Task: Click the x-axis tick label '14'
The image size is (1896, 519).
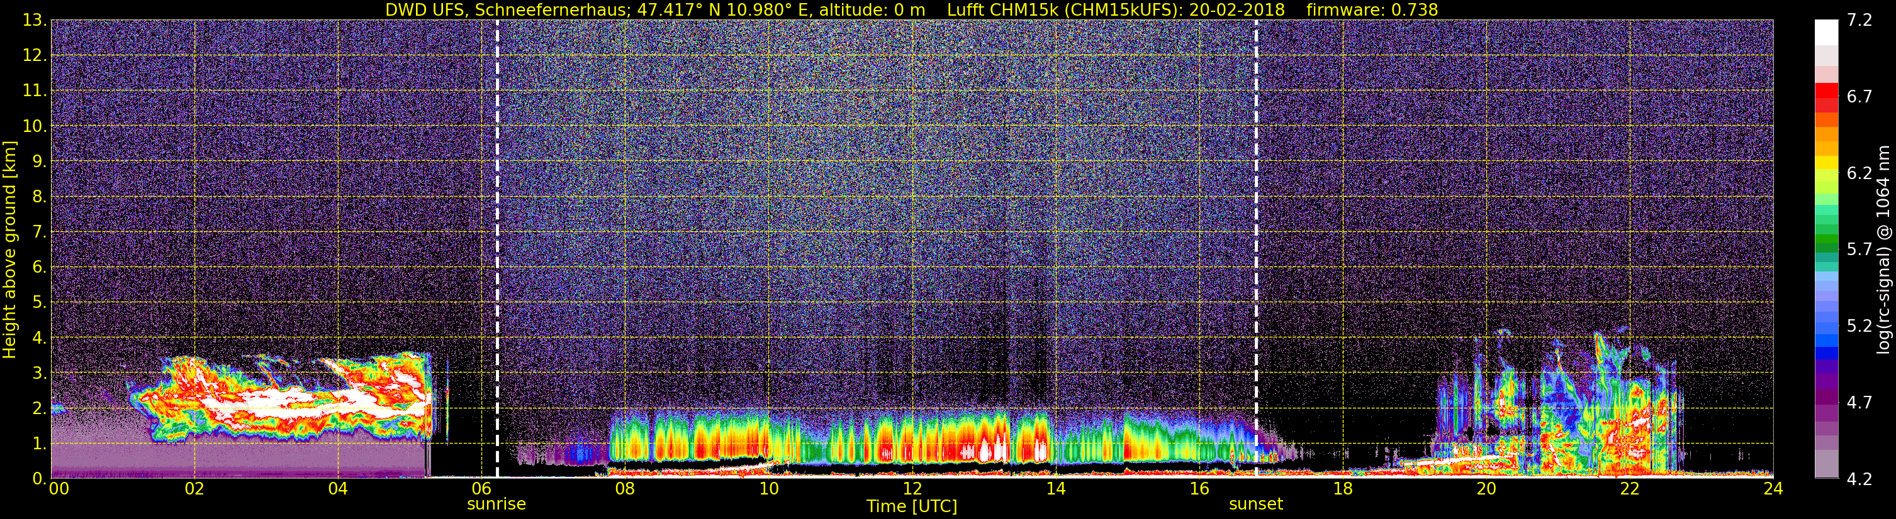Action: pyautogui.click(x=1055, y=489)
